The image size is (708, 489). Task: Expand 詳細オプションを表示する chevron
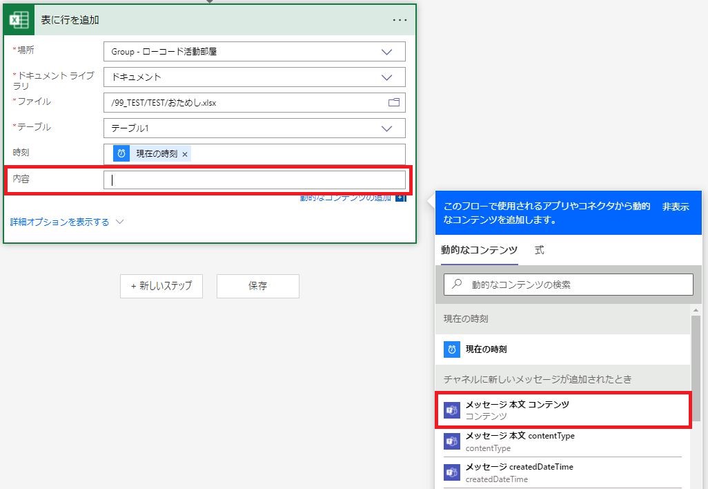click(x=119, y=222)
